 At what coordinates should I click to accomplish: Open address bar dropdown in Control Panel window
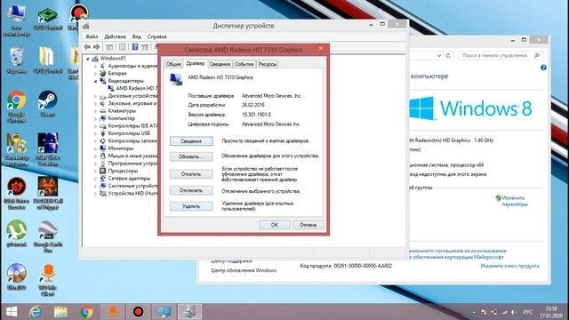coord(439,55)
